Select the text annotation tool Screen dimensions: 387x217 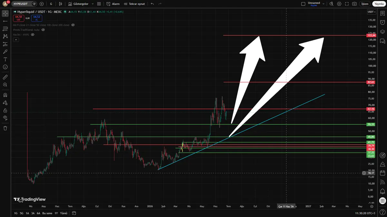[x=5, y=59]
